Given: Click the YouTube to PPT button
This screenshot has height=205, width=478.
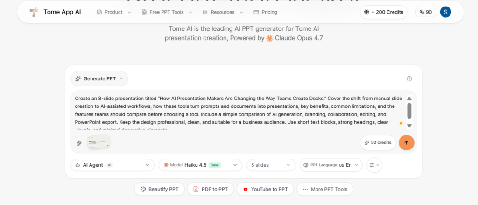Looking at the screenshot, I should (x=265, y=189).
